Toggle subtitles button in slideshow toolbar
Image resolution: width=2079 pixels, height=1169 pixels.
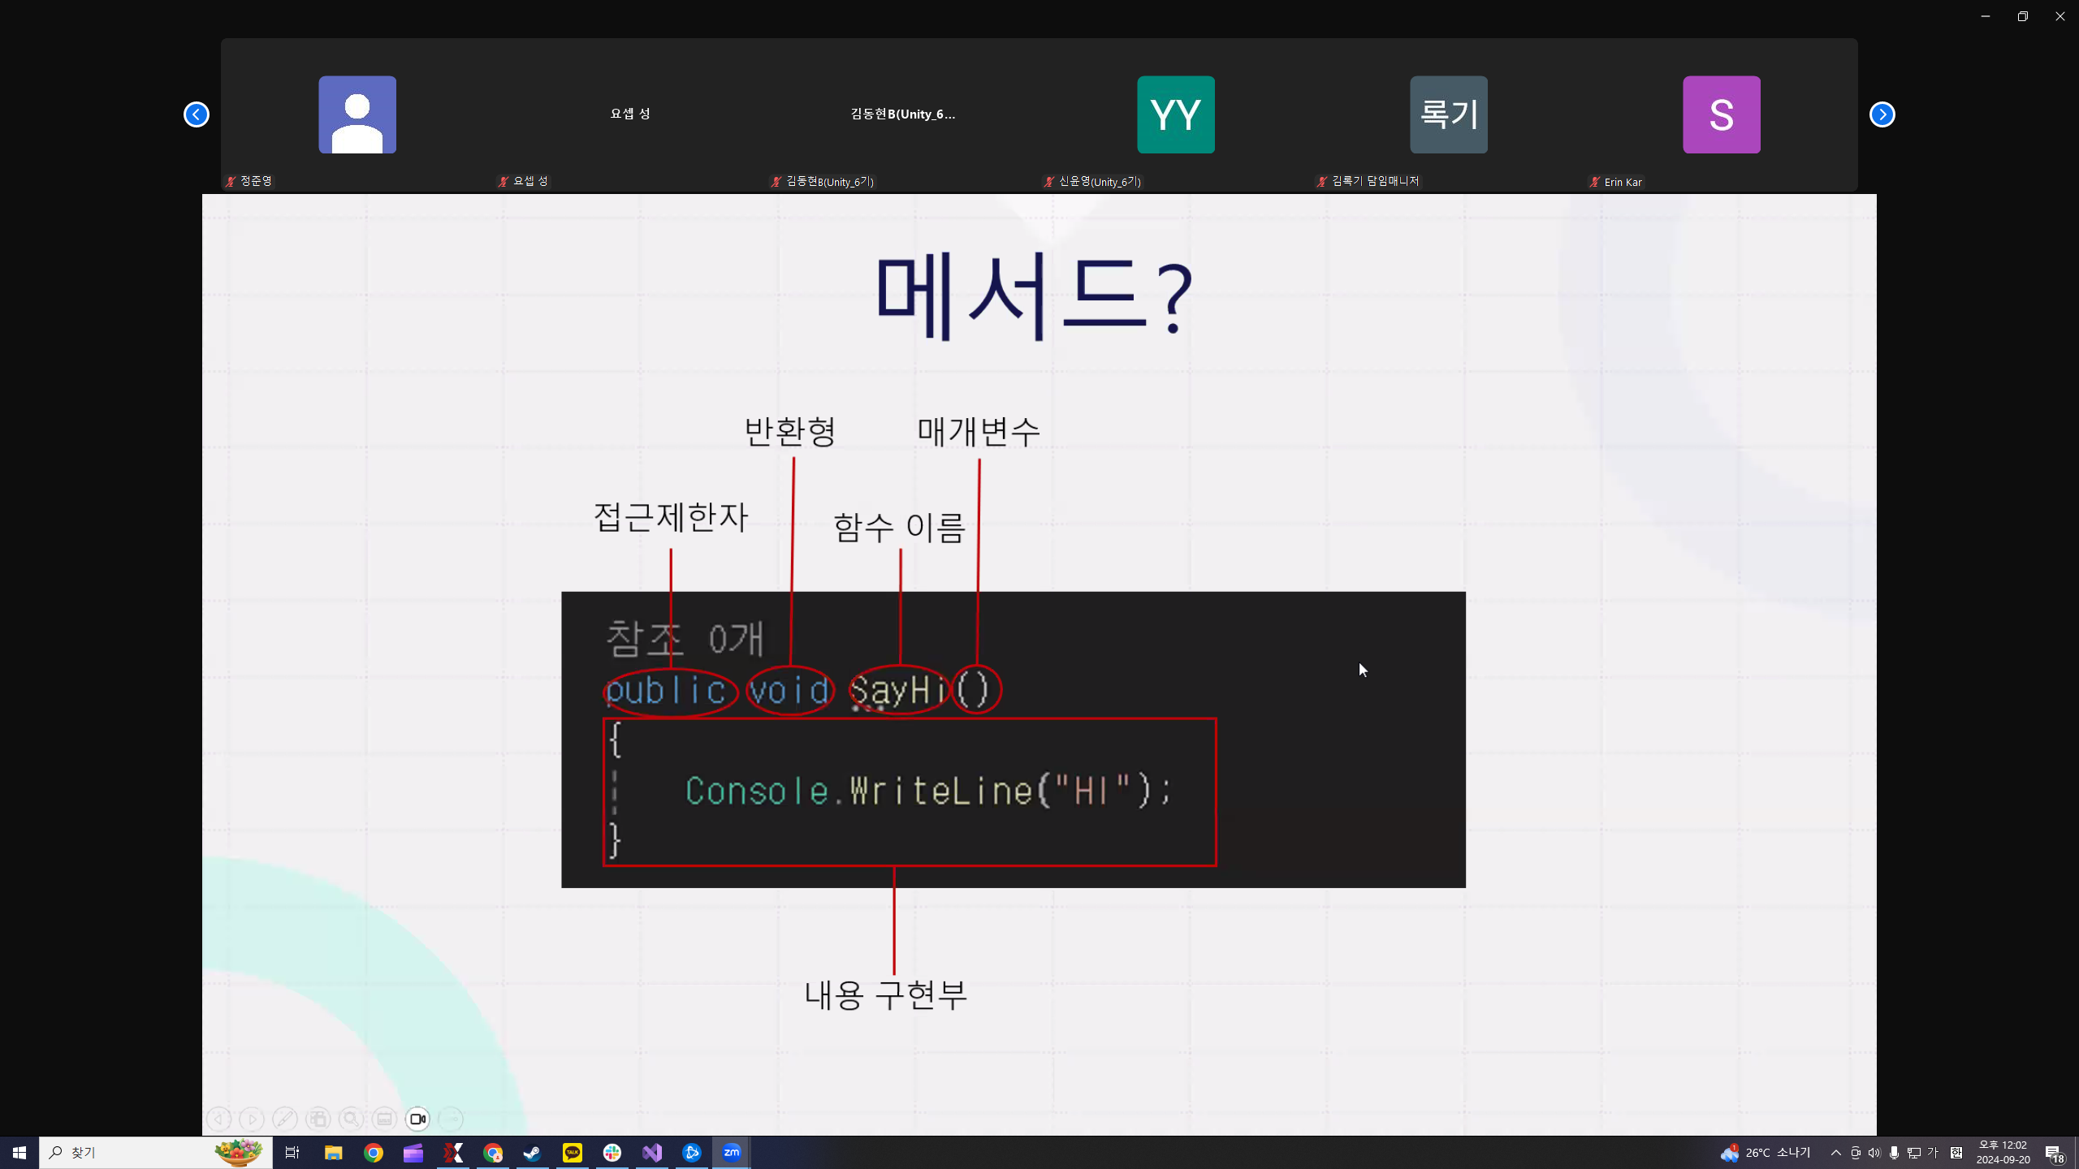(x=384, y=1119)
